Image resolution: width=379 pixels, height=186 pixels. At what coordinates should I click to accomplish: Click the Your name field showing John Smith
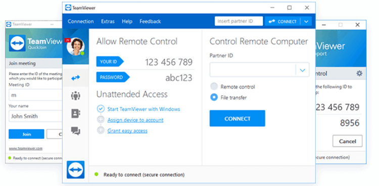[35, 116]
